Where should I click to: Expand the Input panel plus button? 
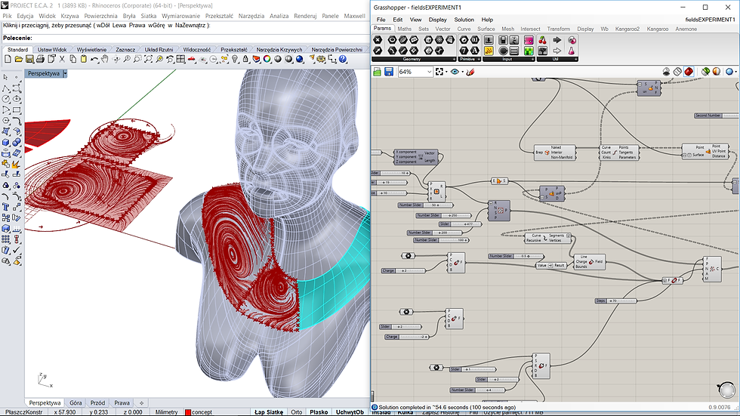[x=533, y=59]
